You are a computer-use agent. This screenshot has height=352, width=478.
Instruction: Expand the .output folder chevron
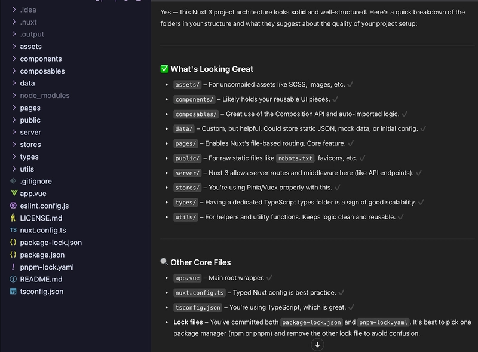click(x=14, y=34)
